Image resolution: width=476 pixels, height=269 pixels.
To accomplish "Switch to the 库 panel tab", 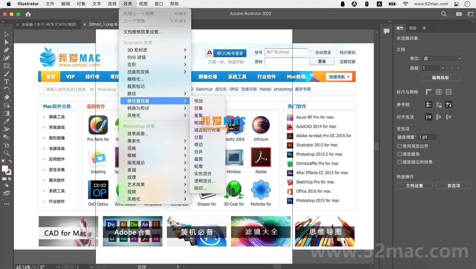I will point(424,28).
